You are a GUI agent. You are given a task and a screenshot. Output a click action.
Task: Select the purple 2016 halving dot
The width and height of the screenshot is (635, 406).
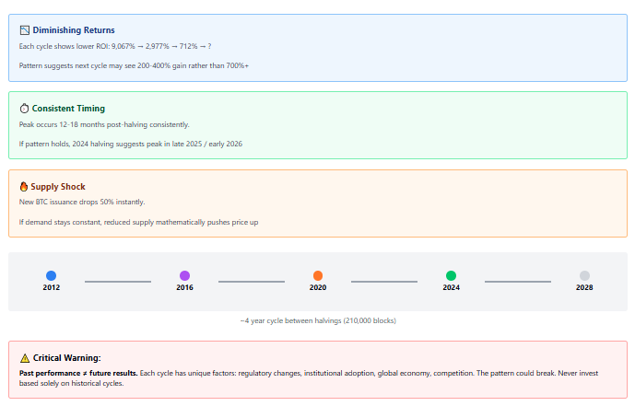click(x=184, y=275)
